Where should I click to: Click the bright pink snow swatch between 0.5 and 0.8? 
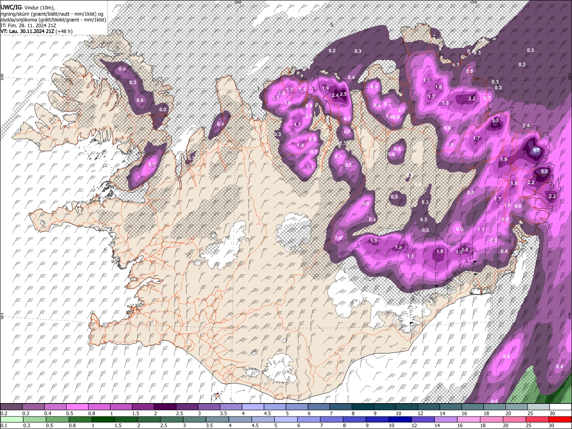click(77, 407)
